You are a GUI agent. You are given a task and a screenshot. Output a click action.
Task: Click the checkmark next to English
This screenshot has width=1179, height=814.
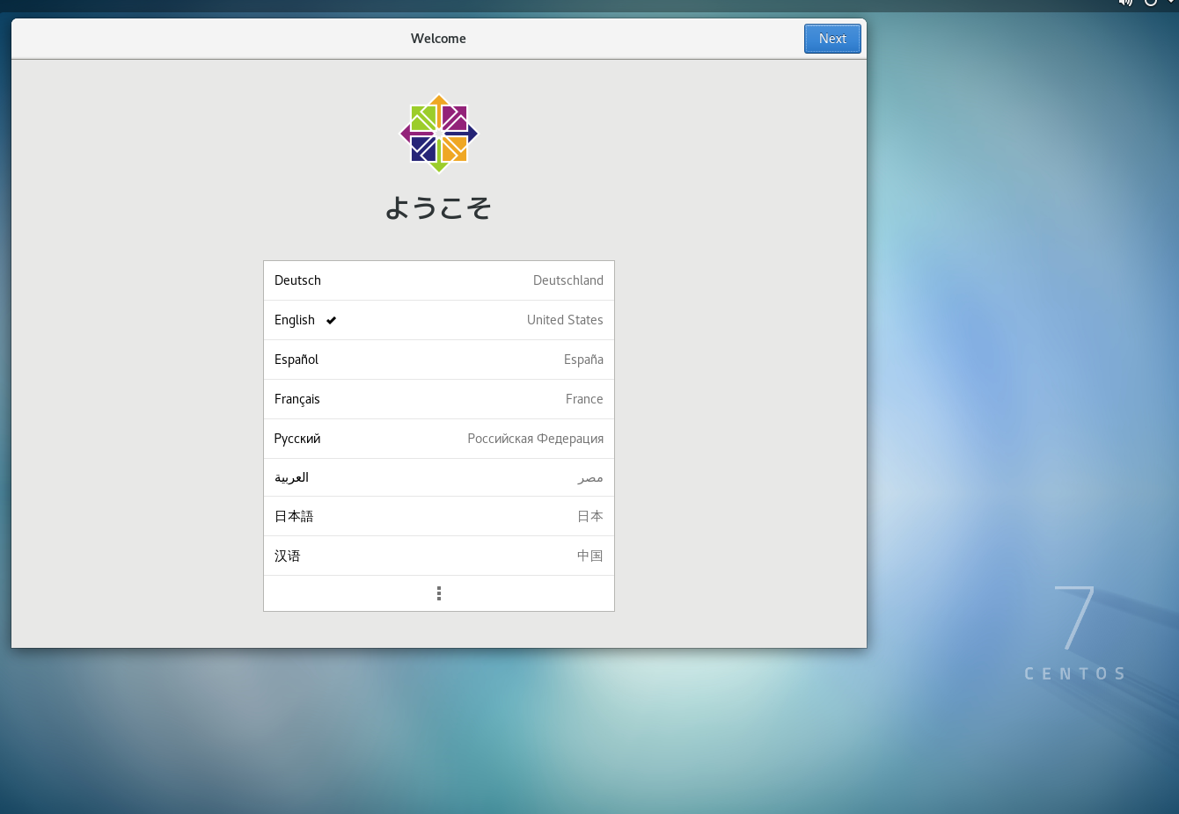pyautogui.click(x=331, y=321)
